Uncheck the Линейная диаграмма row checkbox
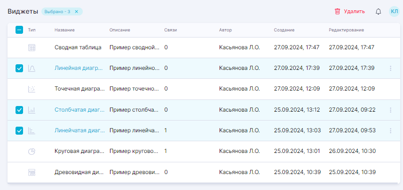403x190 pixels. pos(19,68)
